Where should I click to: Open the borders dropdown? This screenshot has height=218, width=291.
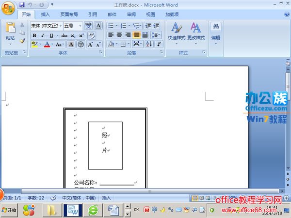click(x=129, y=44)
